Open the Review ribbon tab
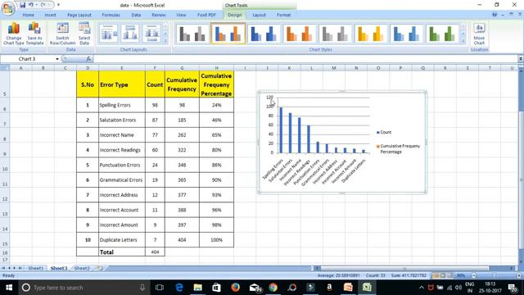The height and width of the screenshot is (295, 524). tap(158, 15)
